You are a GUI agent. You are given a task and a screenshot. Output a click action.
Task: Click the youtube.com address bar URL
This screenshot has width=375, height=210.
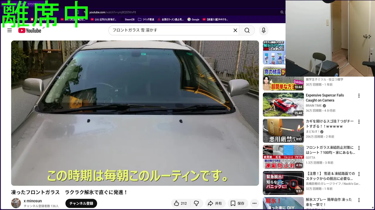pyautogui.click(x=112, y=12)
